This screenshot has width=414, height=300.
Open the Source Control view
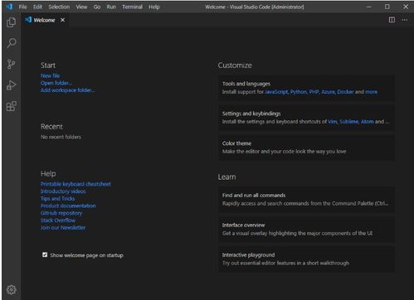[12, 64]
